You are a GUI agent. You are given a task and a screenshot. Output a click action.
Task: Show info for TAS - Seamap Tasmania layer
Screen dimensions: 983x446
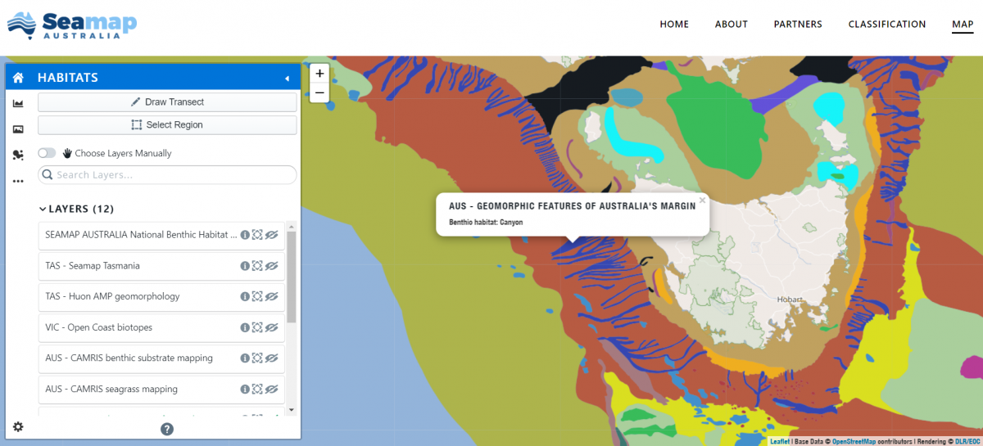(x=244, y=266)
